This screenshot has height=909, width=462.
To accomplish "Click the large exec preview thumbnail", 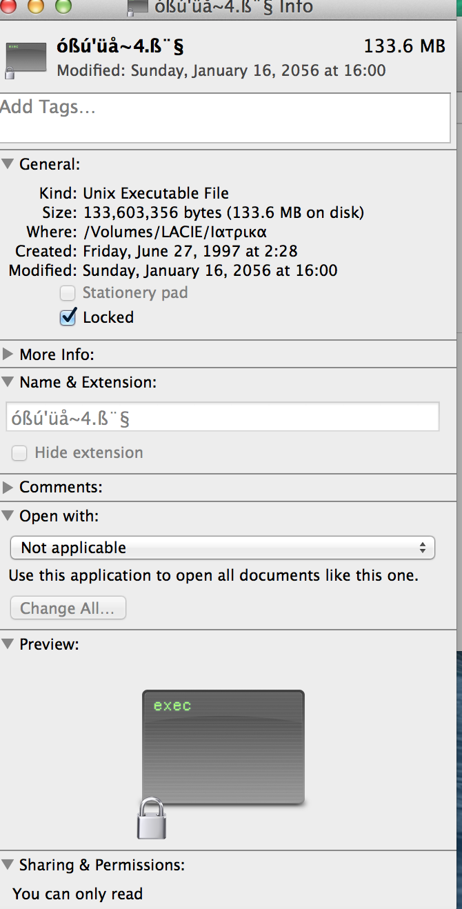I will (223, 748).
